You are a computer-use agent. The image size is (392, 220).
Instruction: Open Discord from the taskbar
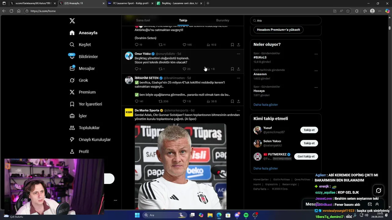click(237, 215)
